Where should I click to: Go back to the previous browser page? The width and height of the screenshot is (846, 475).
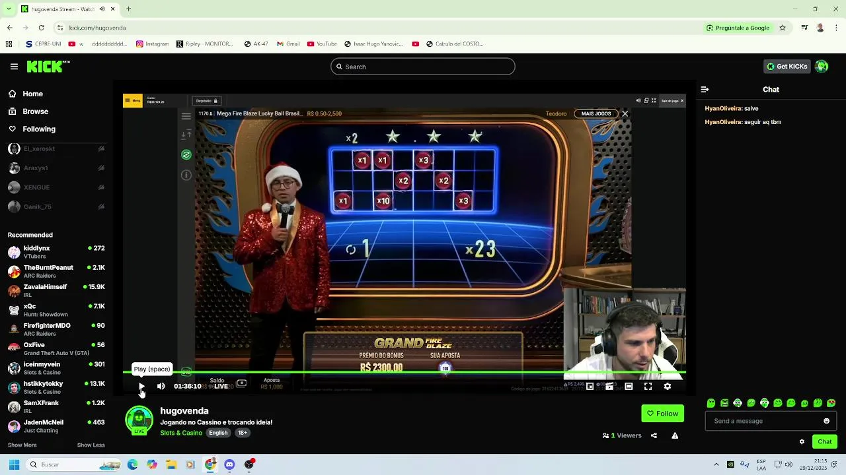9,28
